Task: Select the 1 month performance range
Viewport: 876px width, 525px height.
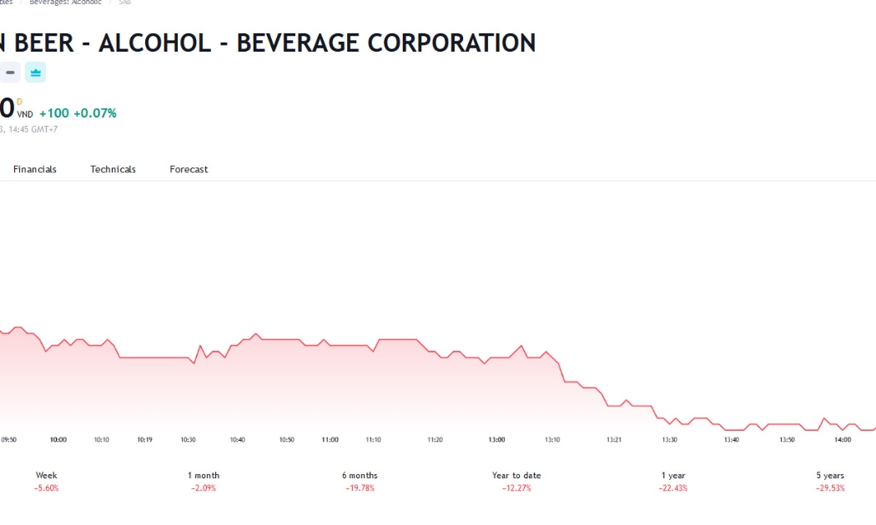Action: tap(204, 481)
